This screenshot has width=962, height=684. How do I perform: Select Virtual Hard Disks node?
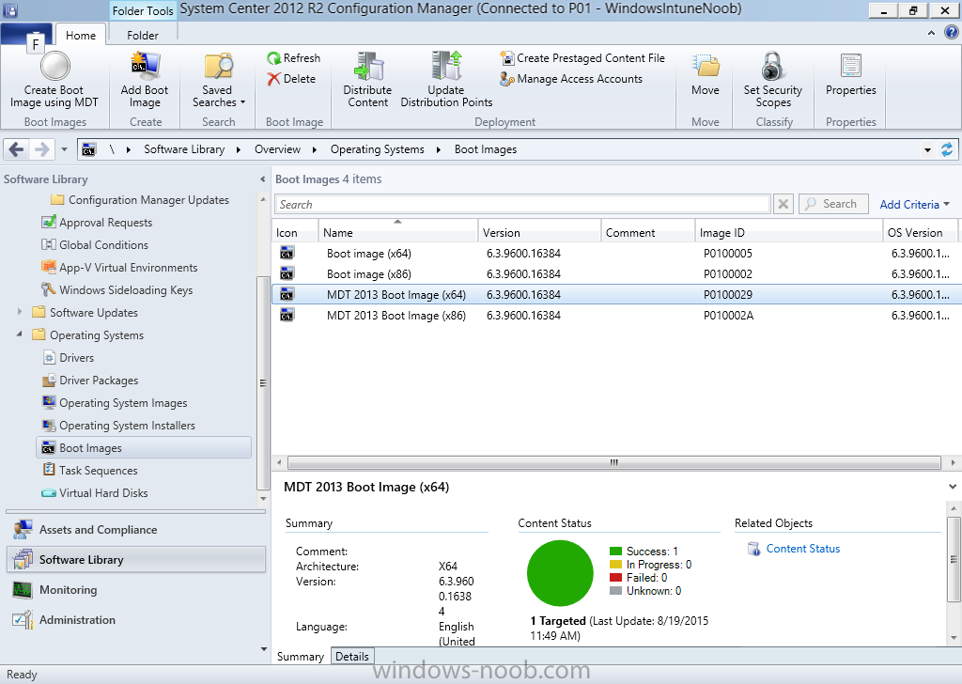[x=103, y=493]
